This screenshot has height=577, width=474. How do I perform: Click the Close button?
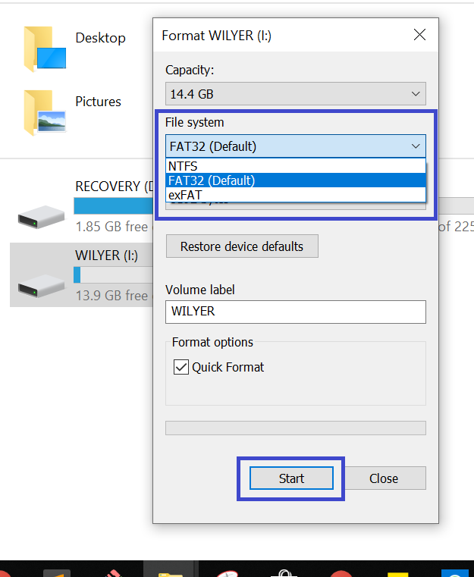point(384,478)
